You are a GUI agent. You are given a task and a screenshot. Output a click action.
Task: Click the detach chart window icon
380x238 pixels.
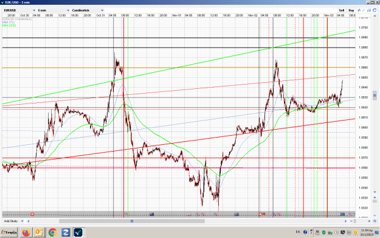tap(375, 10)
